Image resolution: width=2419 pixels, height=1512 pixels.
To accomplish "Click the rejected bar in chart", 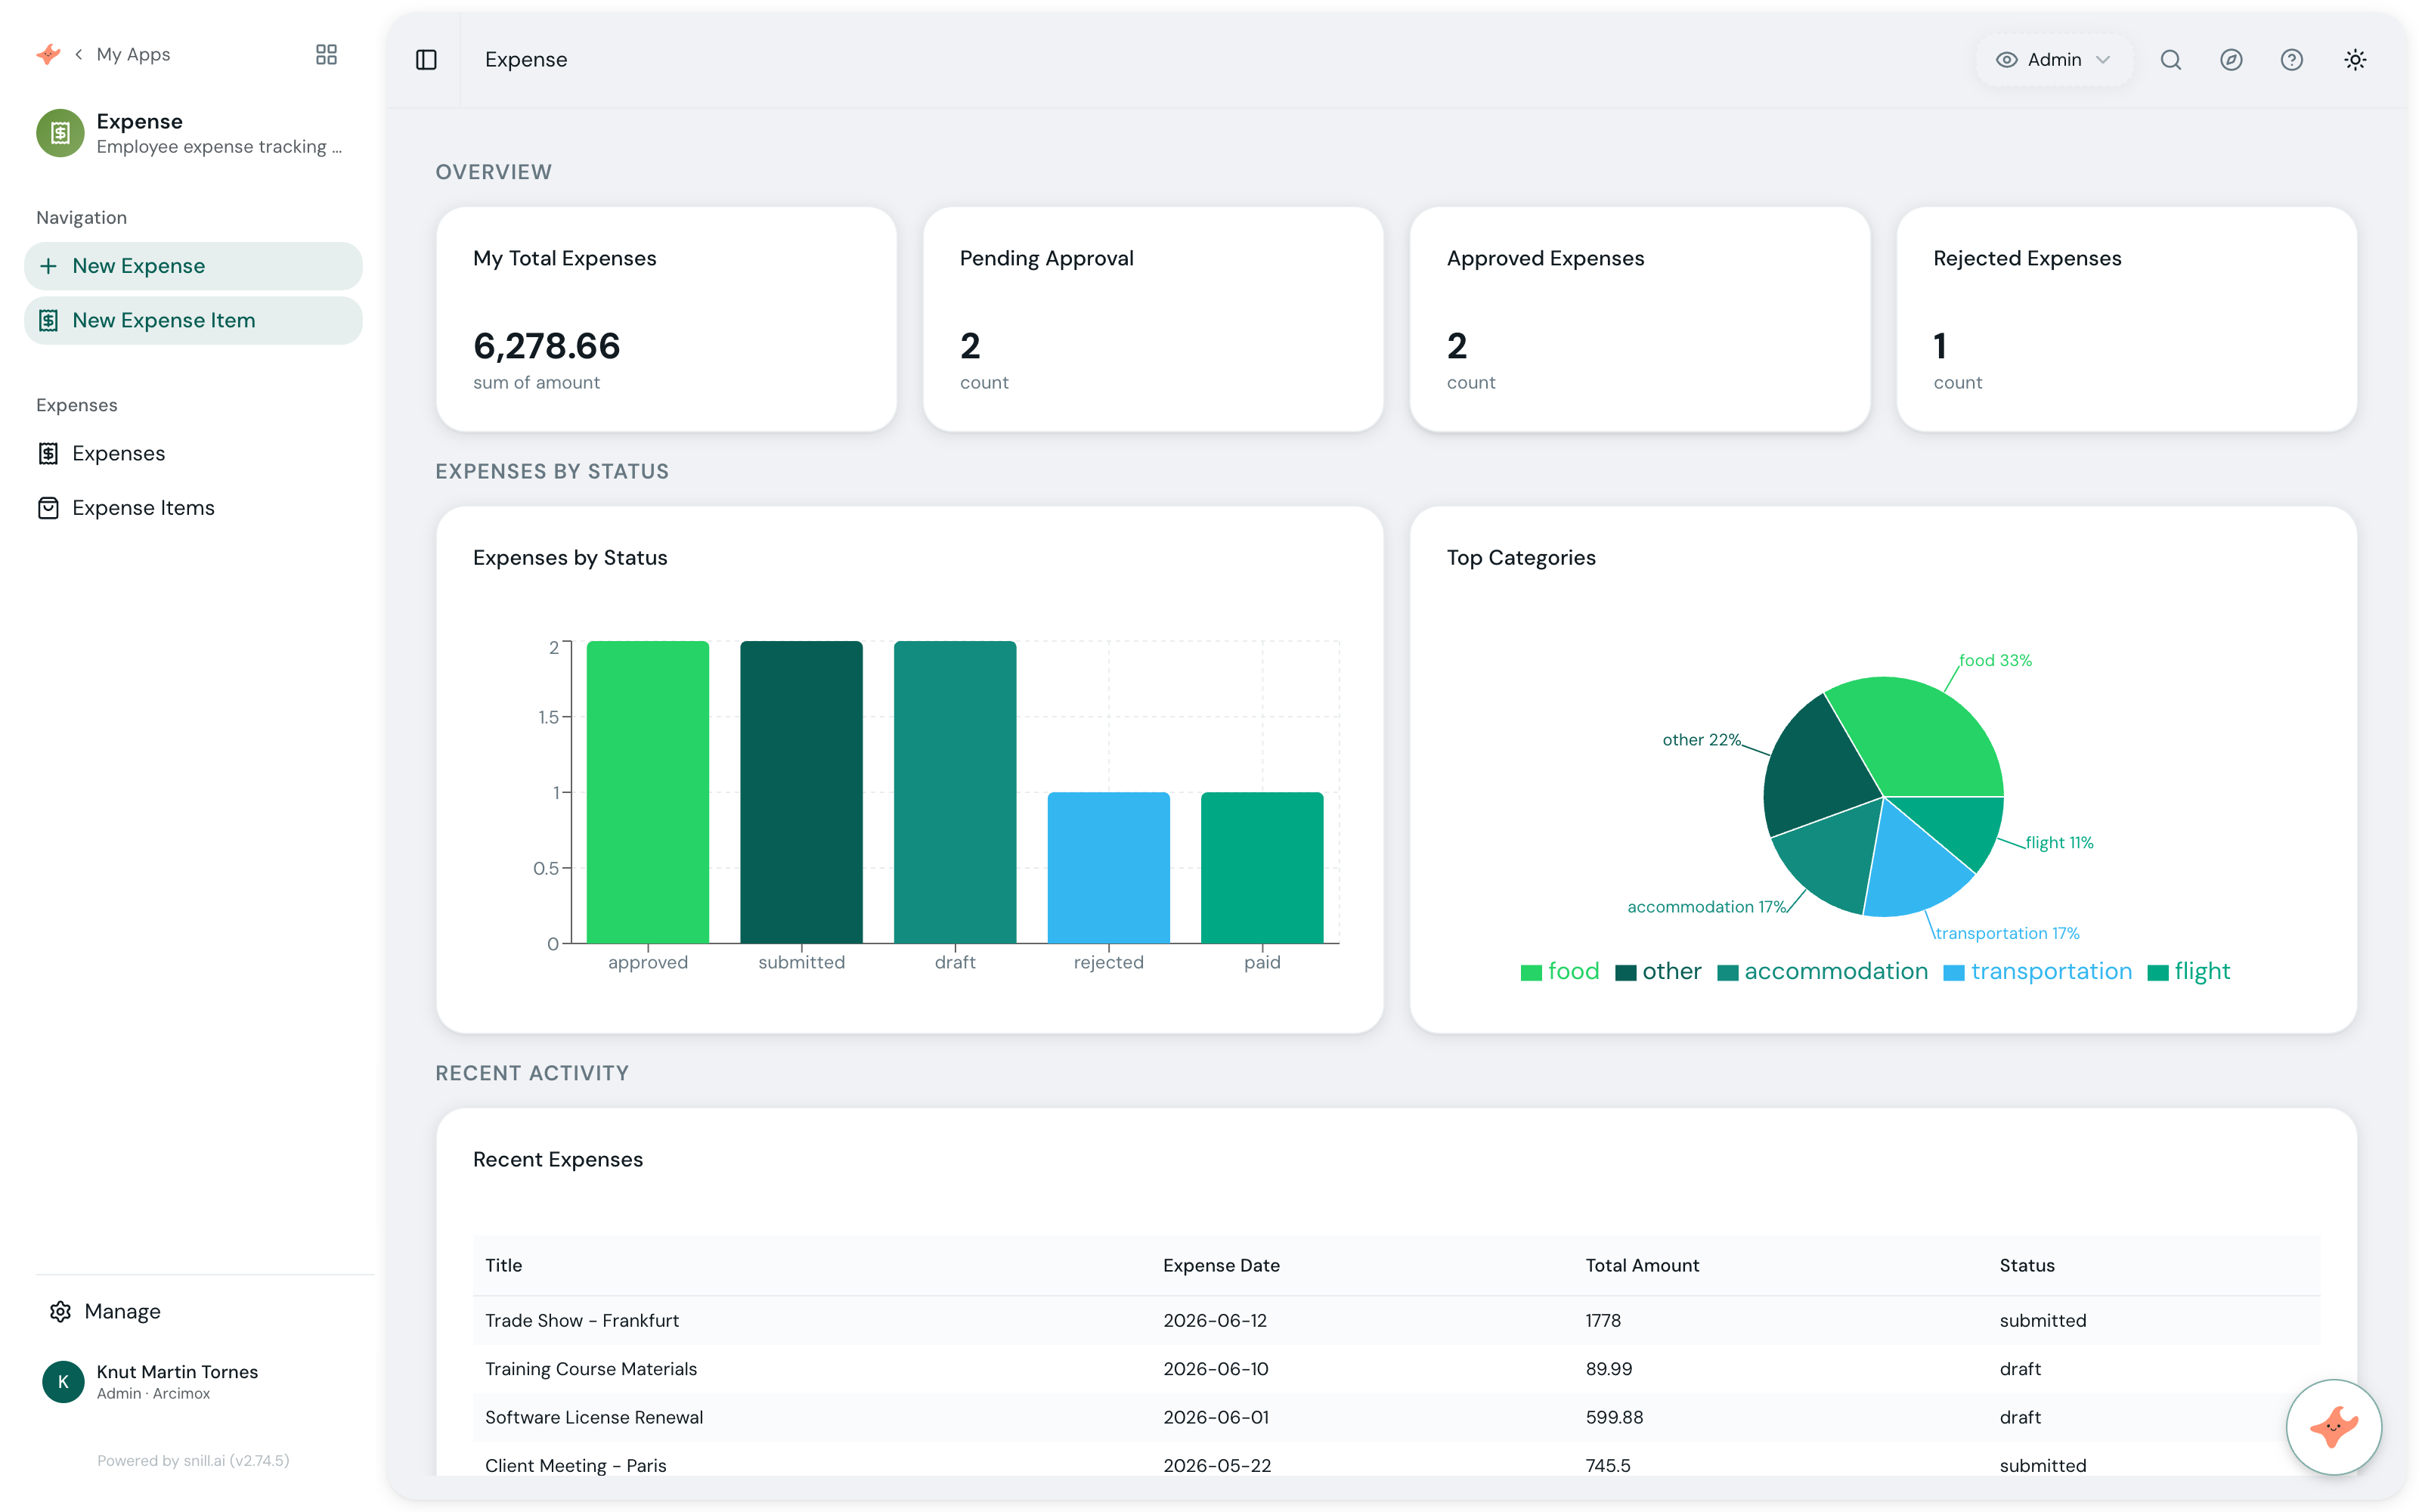I will [1108, 868].
